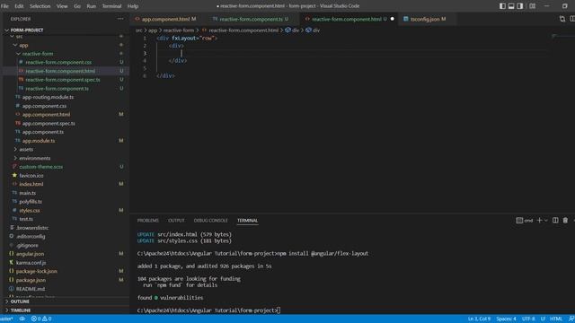This screenshot has height=323, width=575.
Task: Open karma.conf.js file
Action: [31, 263]
